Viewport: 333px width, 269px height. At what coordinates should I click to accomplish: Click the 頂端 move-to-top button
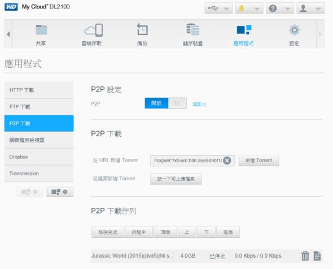165,232
